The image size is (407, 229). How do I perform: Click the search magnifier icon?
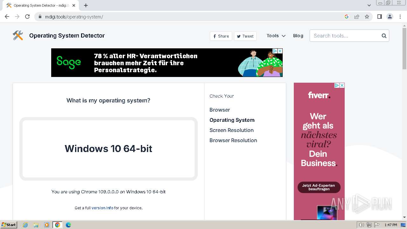[384, 36]
